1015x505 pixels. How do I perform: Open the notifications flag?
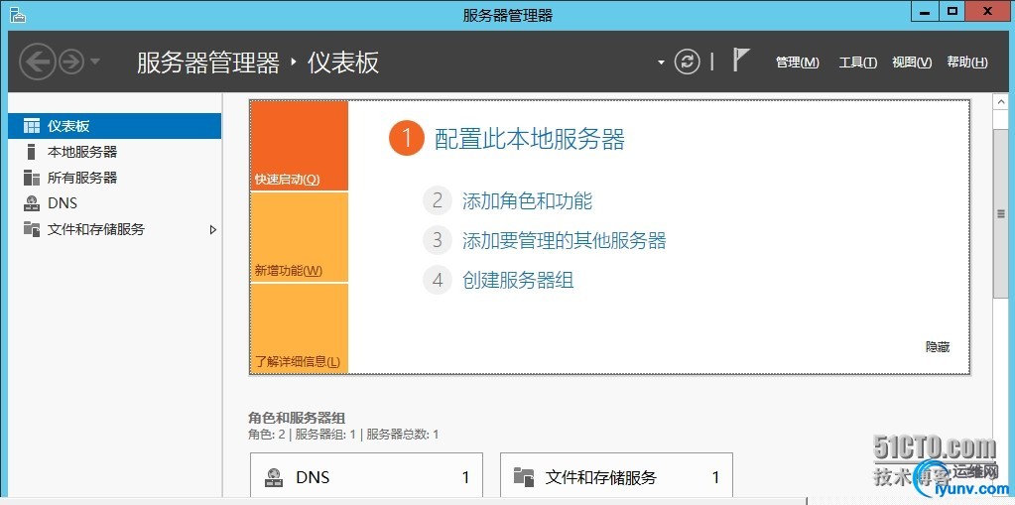click(x=740, y=61)
